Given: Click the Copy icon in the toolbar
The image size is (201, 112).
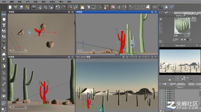Looking at the screenshot, I should point(39,7).
